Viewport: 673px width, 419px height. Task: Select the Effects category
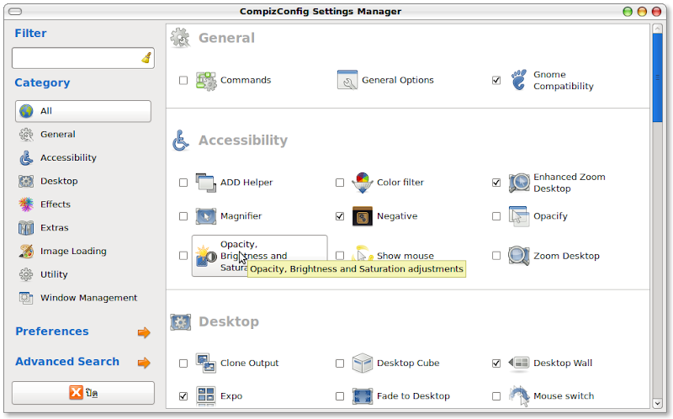coord(83,204)
